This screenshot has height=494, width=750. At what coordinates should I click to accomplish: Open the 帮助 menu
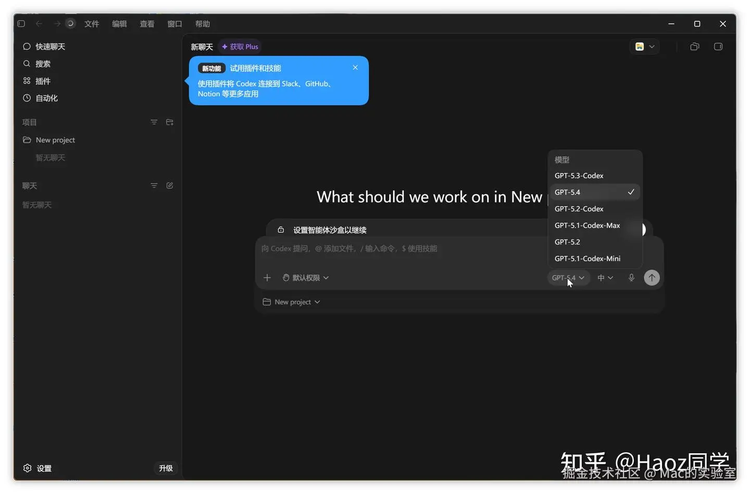(x=202, y=24)
